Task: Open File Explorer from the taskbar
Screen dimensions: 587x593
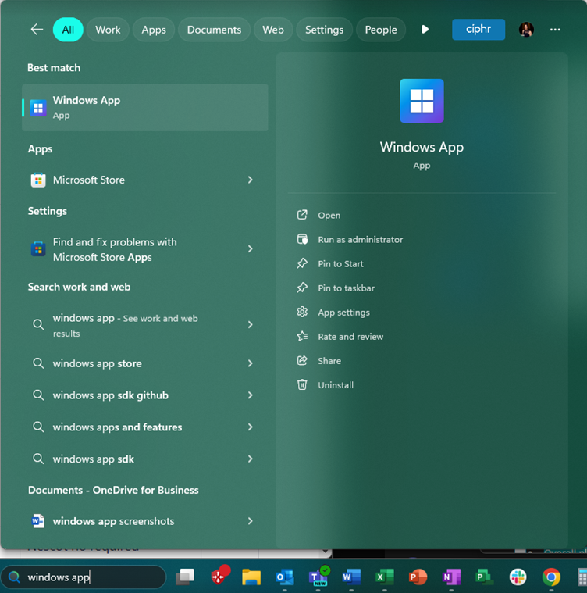Action: (x=251, y=577)
